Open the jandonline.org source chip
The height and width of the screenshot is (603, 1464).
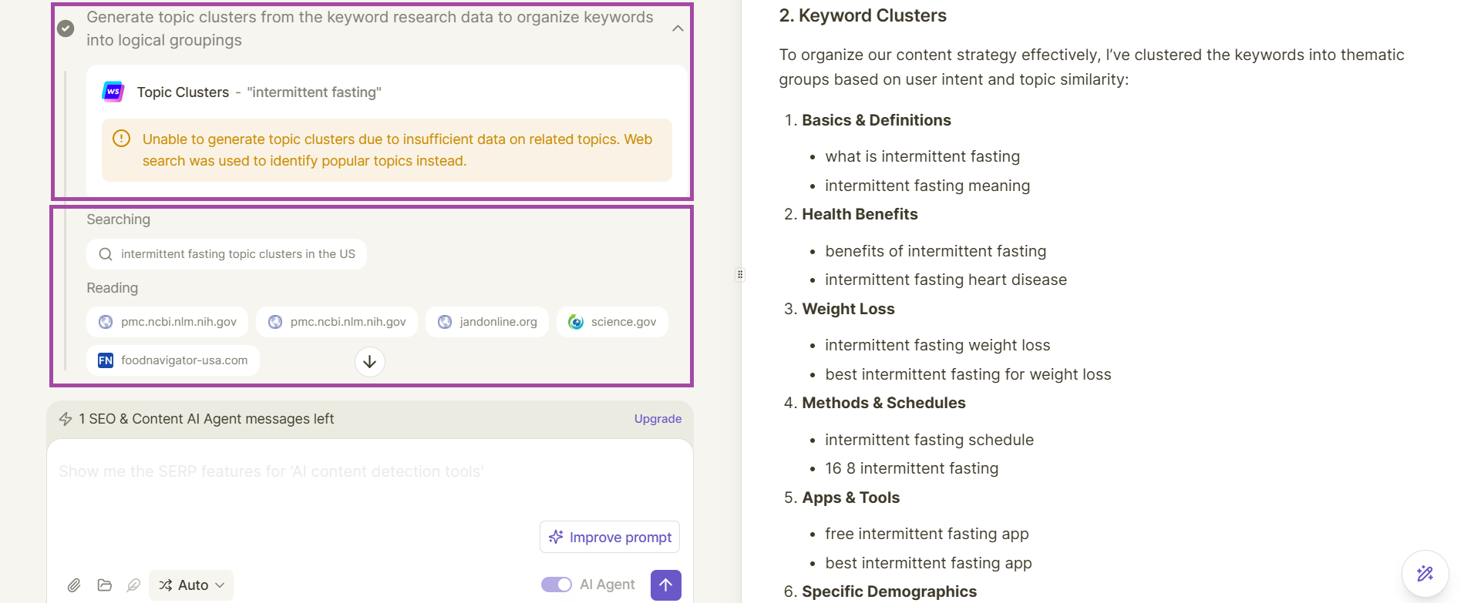[x=487, y=322]
